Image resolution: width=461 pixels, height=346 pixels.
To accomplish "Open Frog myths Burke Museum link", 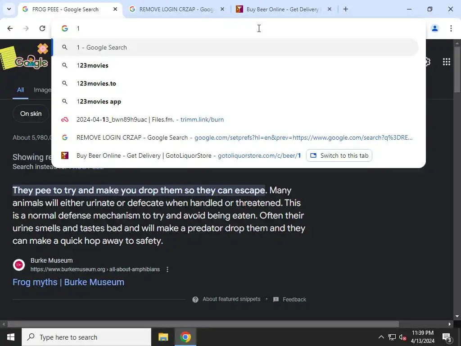I will 68,282.
